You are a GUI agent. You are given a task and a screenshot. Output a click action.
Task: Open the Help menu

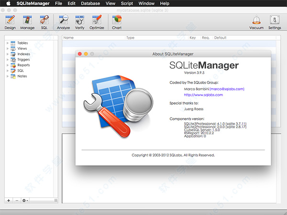(165, 3)
